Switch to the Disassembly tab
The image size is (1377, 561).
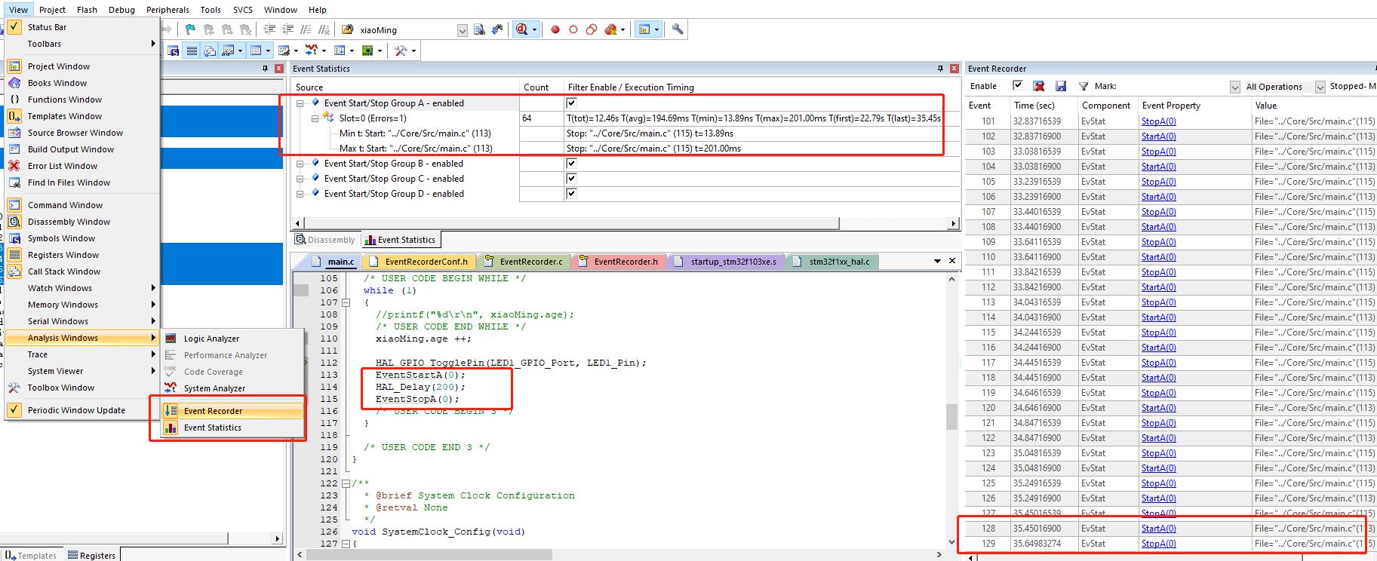(326, 240)
